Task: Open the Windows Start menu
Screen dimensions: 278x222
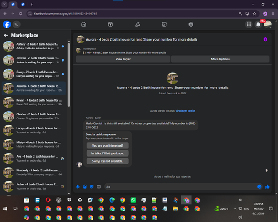Action: click(5, 209)
